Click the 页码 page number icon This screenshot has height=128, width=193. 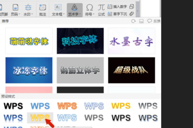(x=15, y=7)
